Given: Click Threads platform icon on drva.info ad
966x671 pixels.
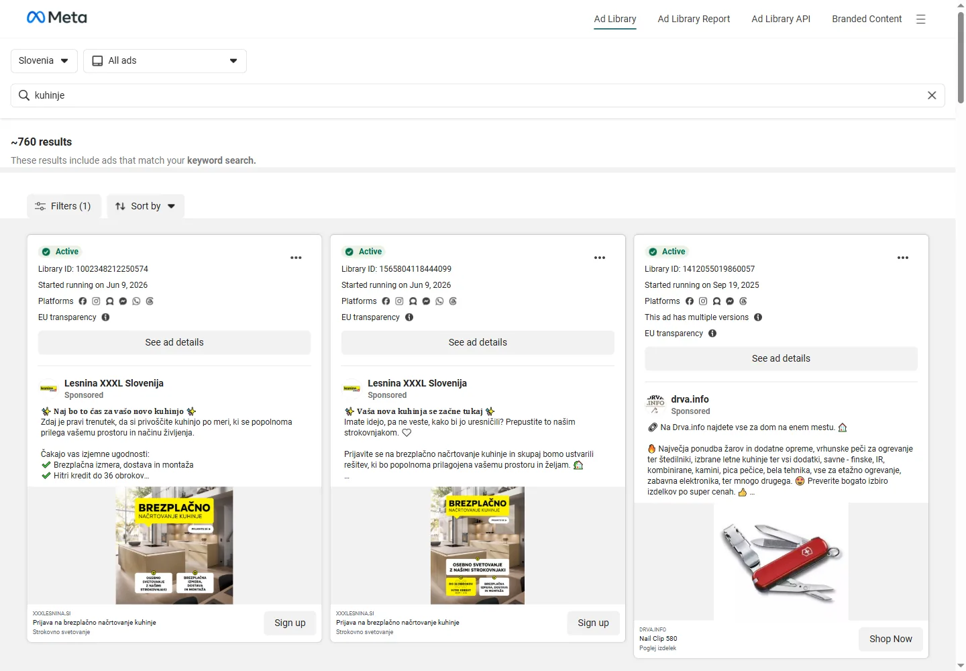Looking at the screenshot, I should 743,301.
